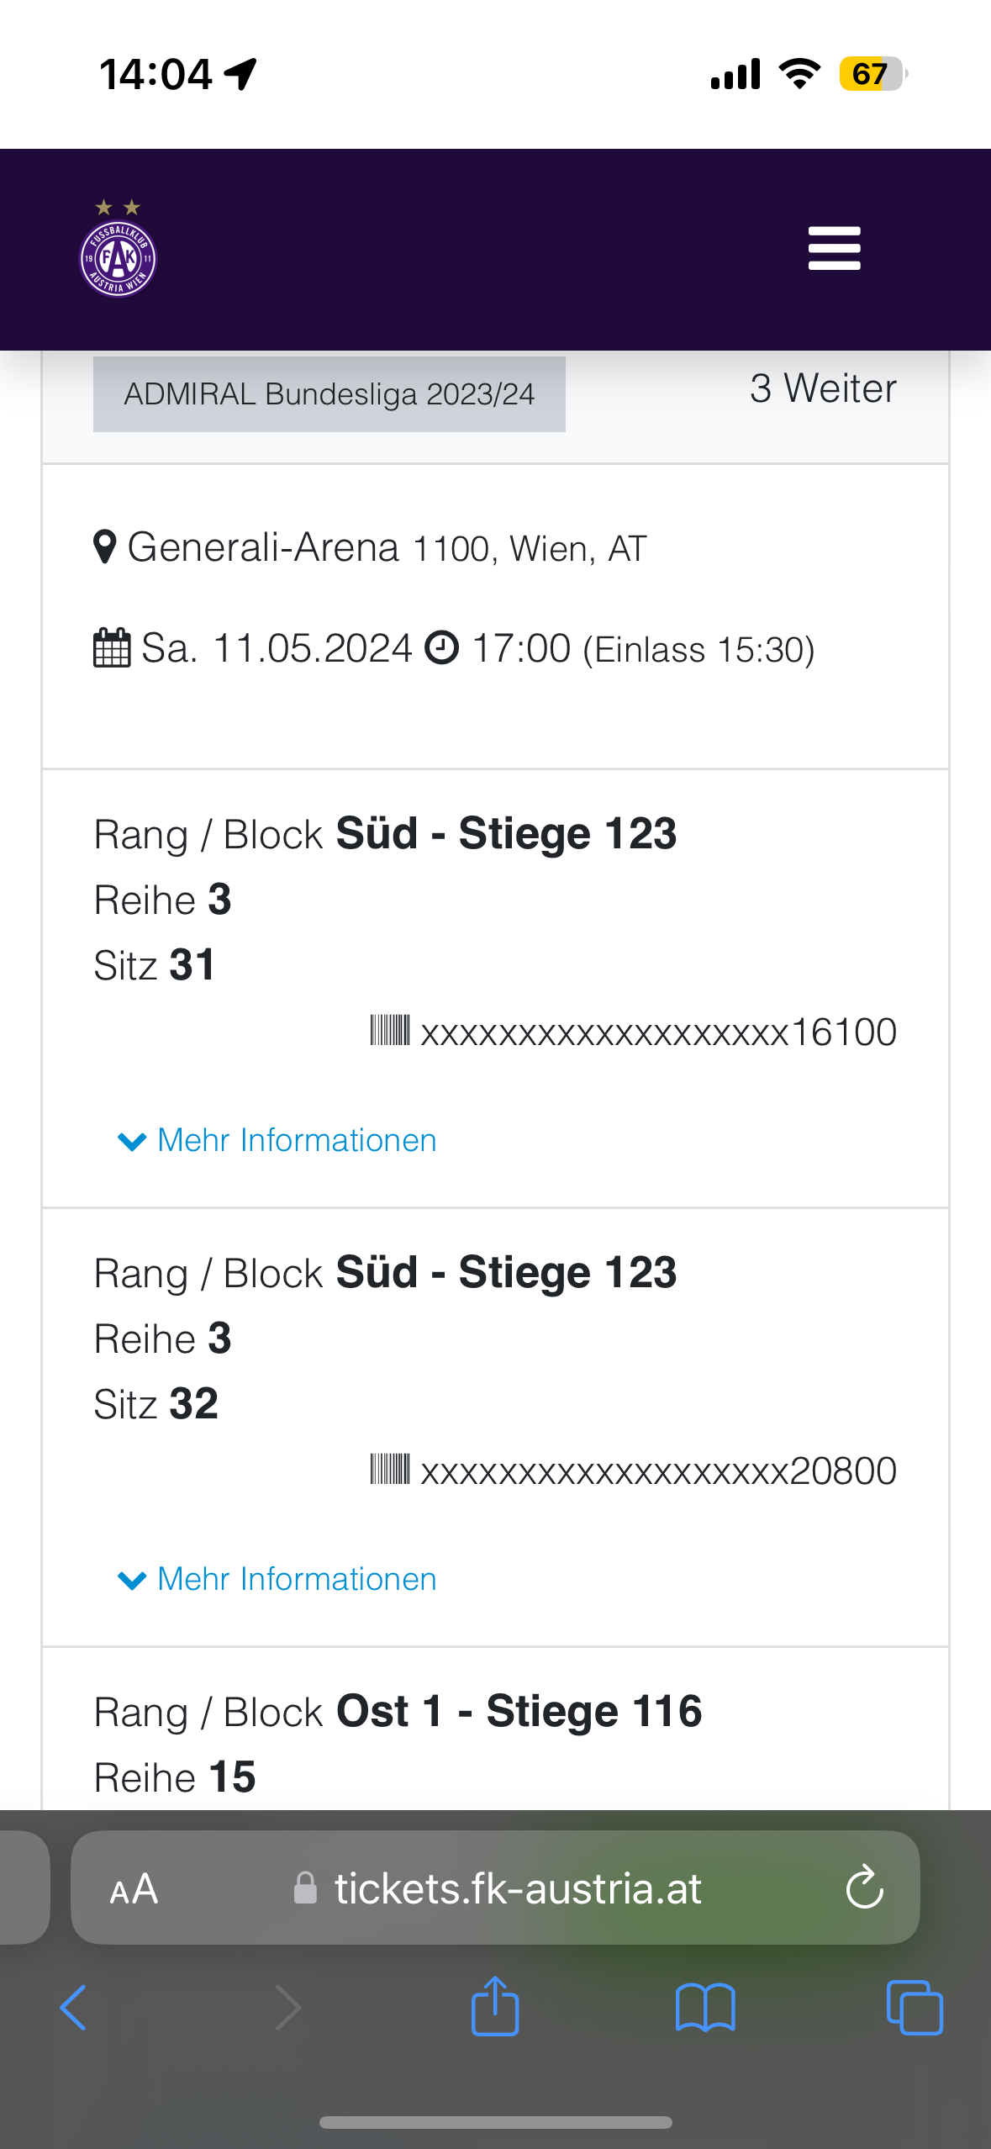Open the Ost 1 - Stiege 116 ticket
This screenshot has height=2149, width=991.
[495, 1729]
